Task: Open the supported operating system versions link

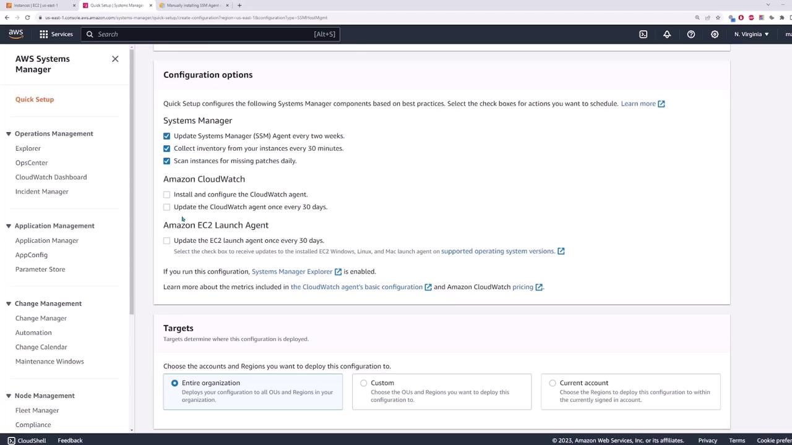Action: click(x=497, y=251)
